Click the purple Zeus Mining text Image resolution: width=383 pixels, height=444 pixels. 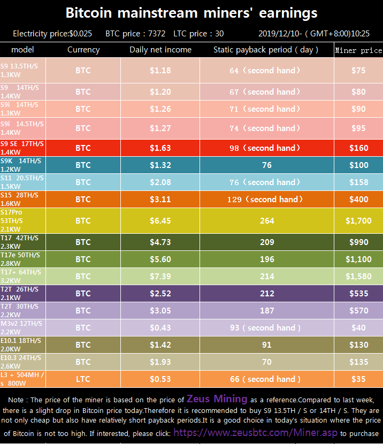217,399
